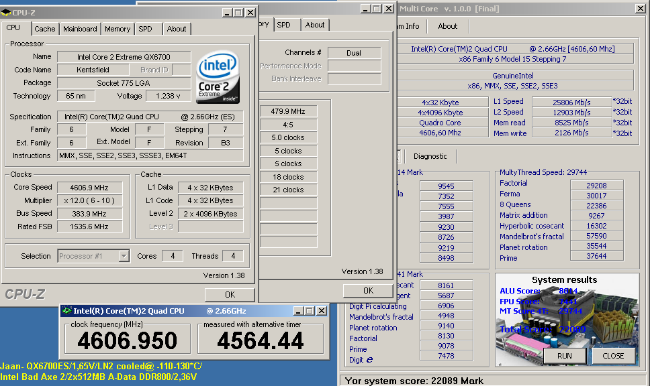Click the Technology value '65 nm'
650x386 pixels.
coord(76,96)
